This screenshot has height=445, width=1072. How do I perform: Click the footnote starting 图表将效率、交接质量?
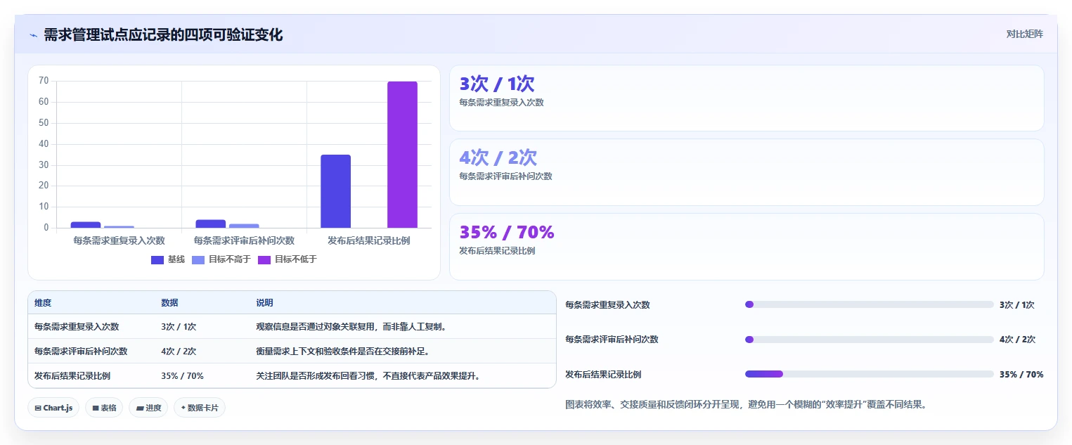[x=746, y=405]
